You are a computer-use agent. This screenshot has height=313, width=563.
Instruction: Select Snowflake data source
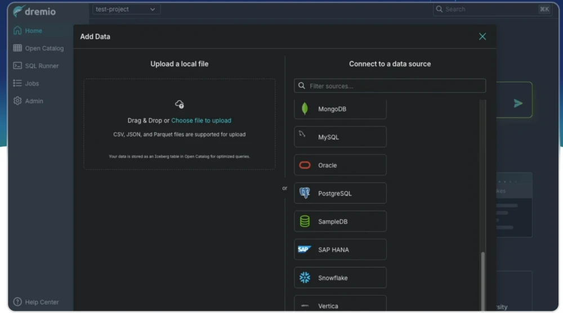tap(340, 278)
